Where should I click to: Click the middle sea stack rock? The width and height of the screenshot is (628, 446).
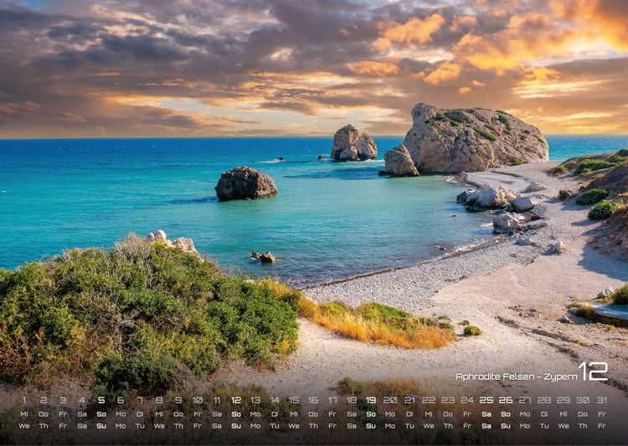(x=353, y=143)
